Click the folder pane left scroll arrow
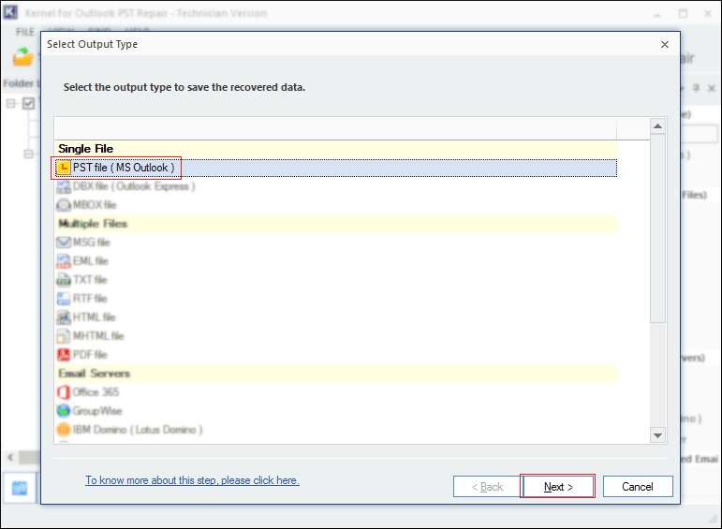 [x=10, y=457]
